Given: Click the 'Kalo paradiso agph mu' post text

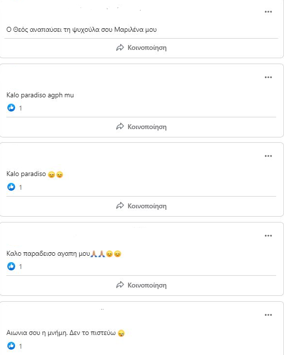Looking at the screenshot, I should tap(40, 95).
